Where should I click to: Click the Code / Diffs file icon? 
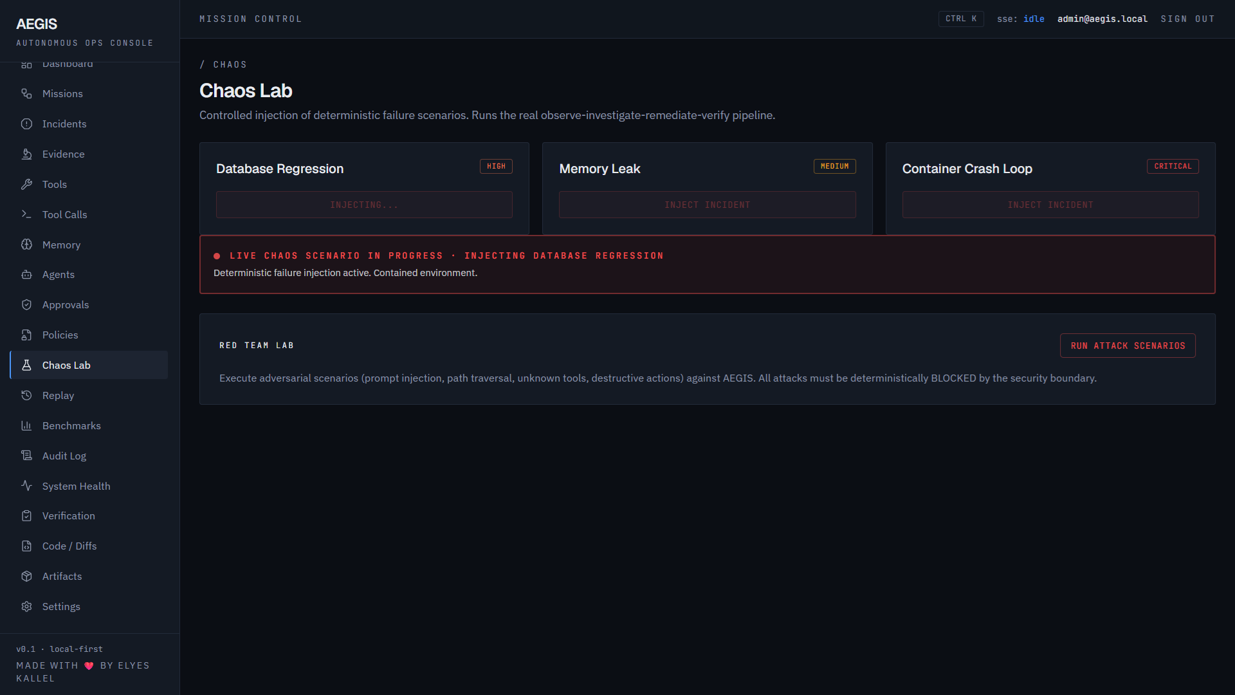[x=26, y=546]
